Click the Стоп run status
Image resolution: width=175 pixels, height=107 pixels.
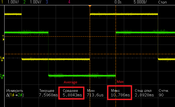[162, 2]
